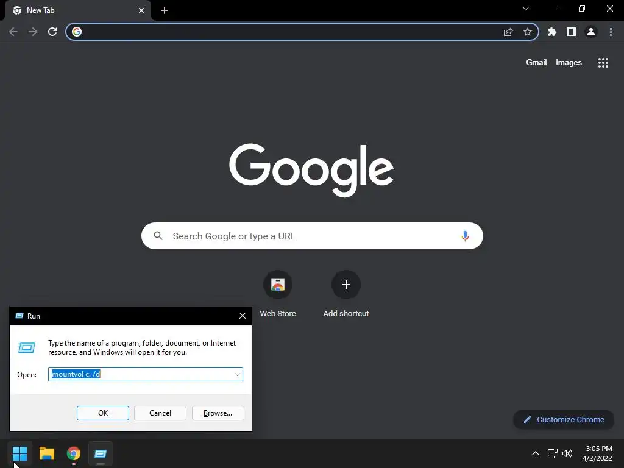Open Chrome's three-dot menu
Viewport: 624px width, 468px height.
point(611,32)
